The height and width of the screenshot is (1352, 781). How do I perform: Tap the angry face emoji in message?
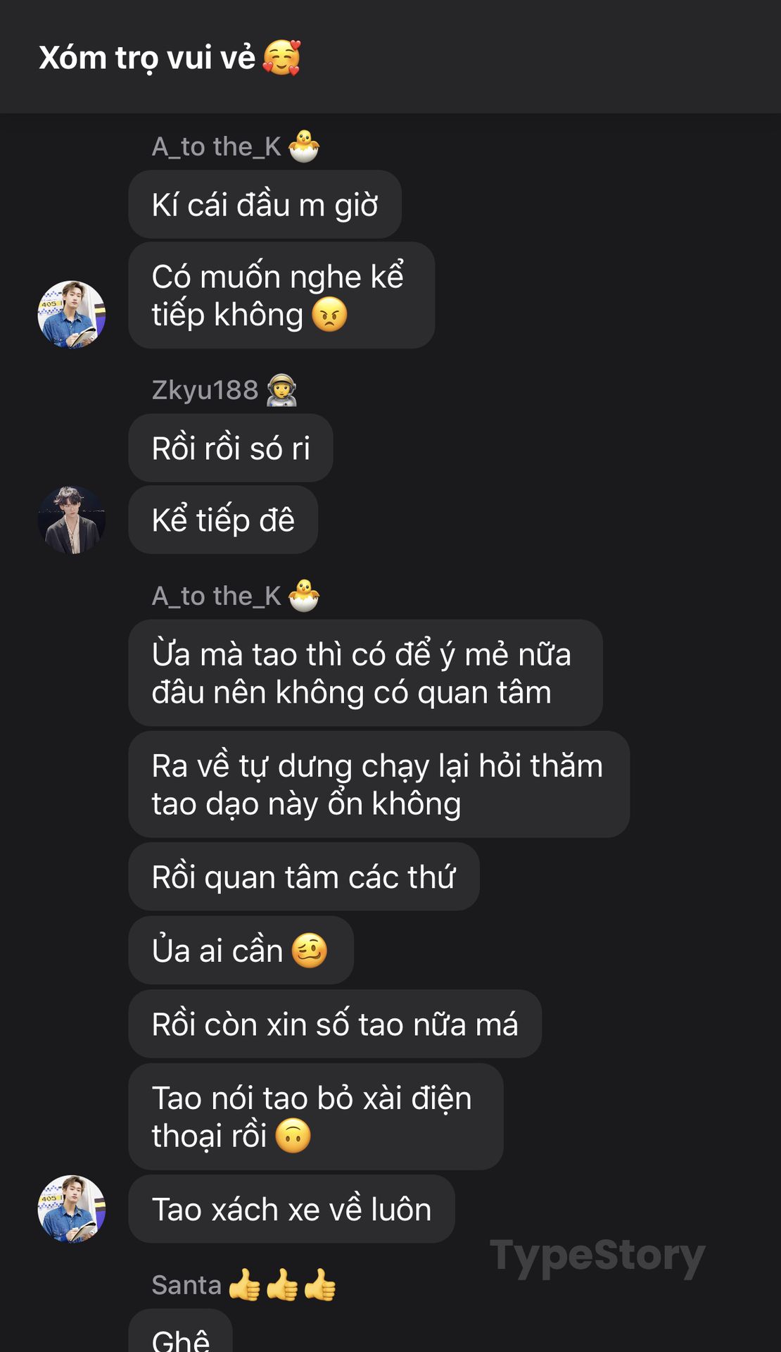tap(329, 315)
